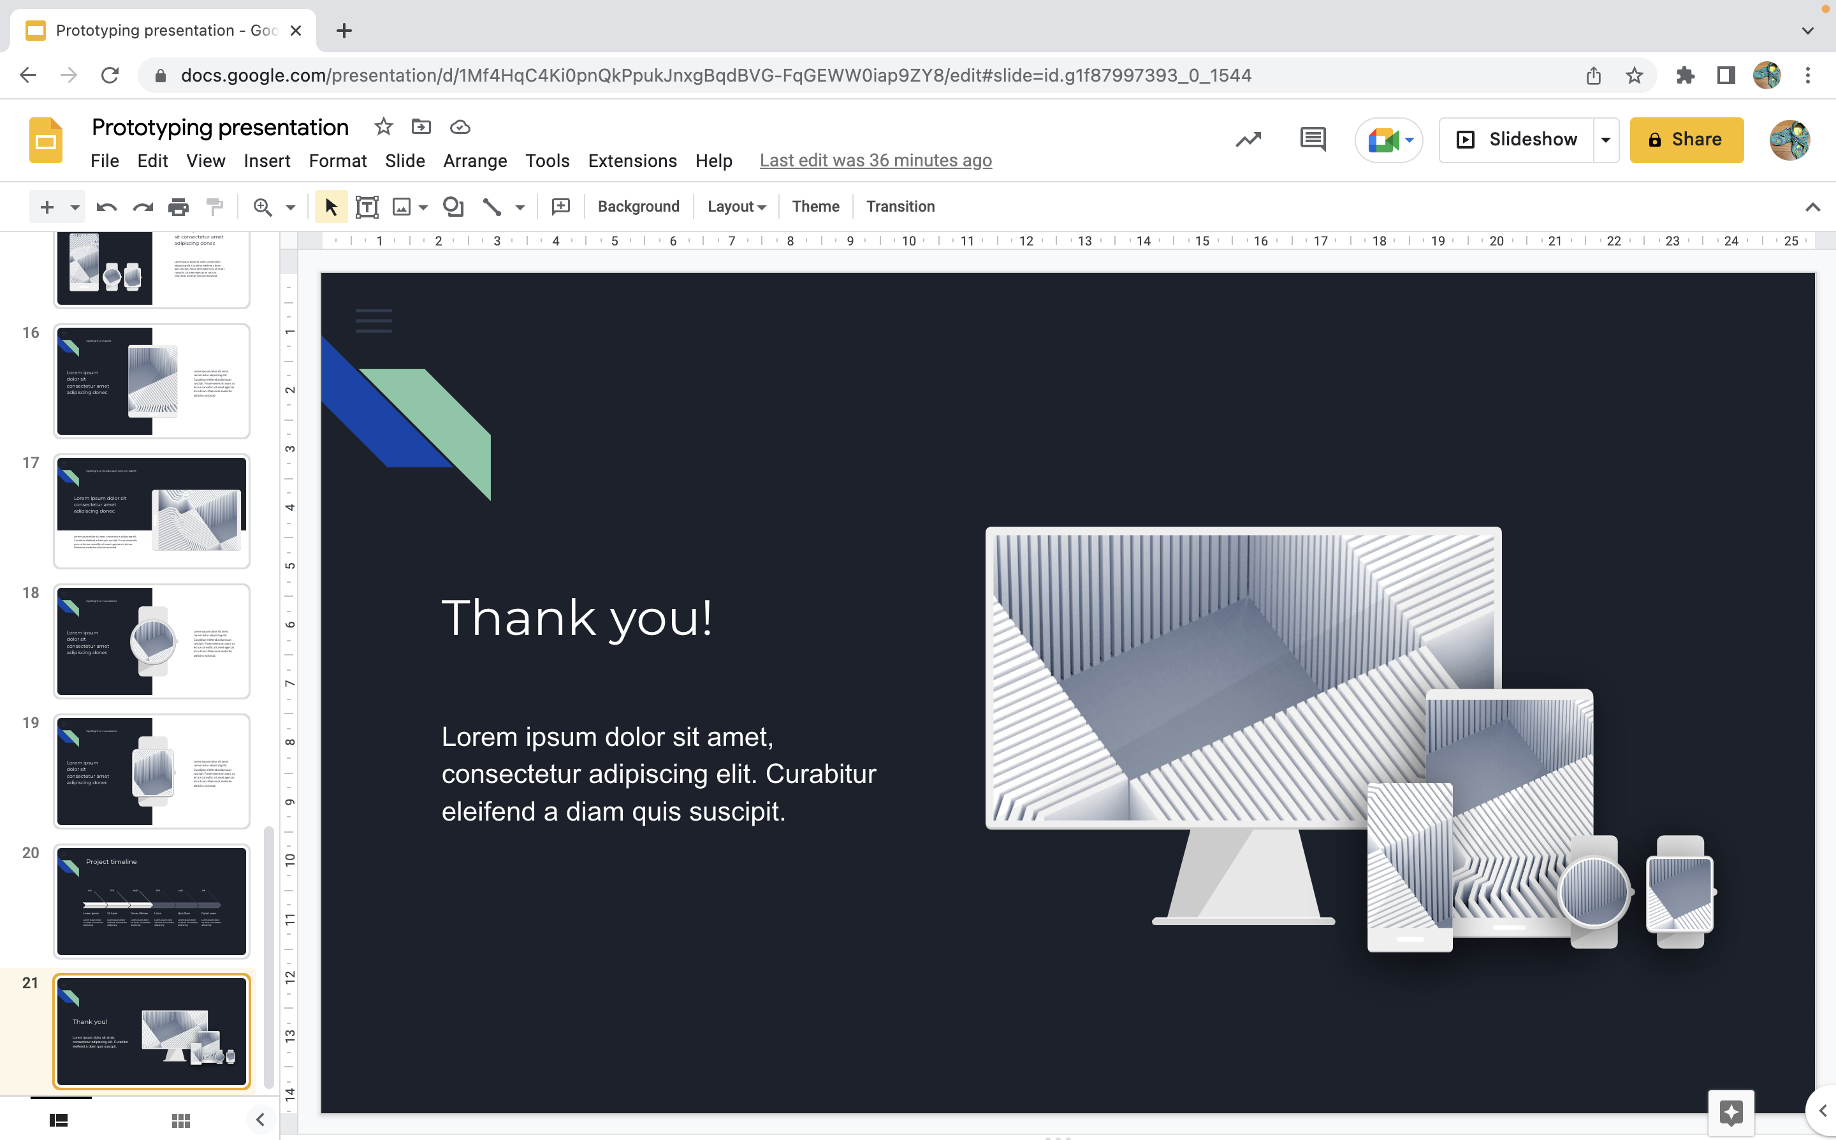Open the Line type dropdown arrow
This screenshot has height=1140, width=1836.
[520, 207]
